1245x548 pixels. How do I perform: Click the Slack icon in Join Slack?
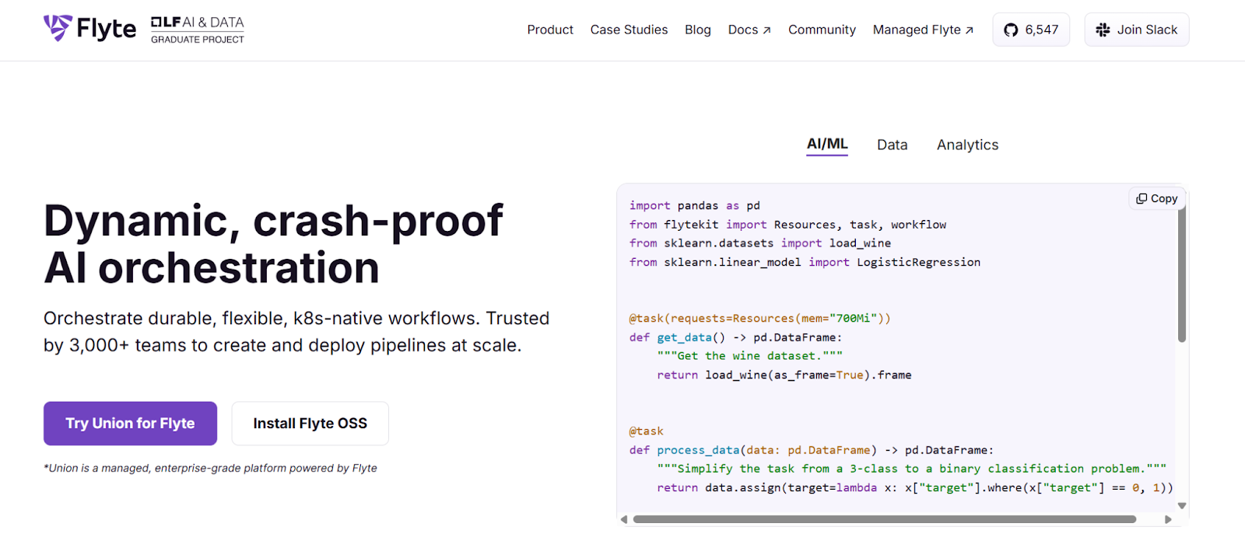(1103, 30)
